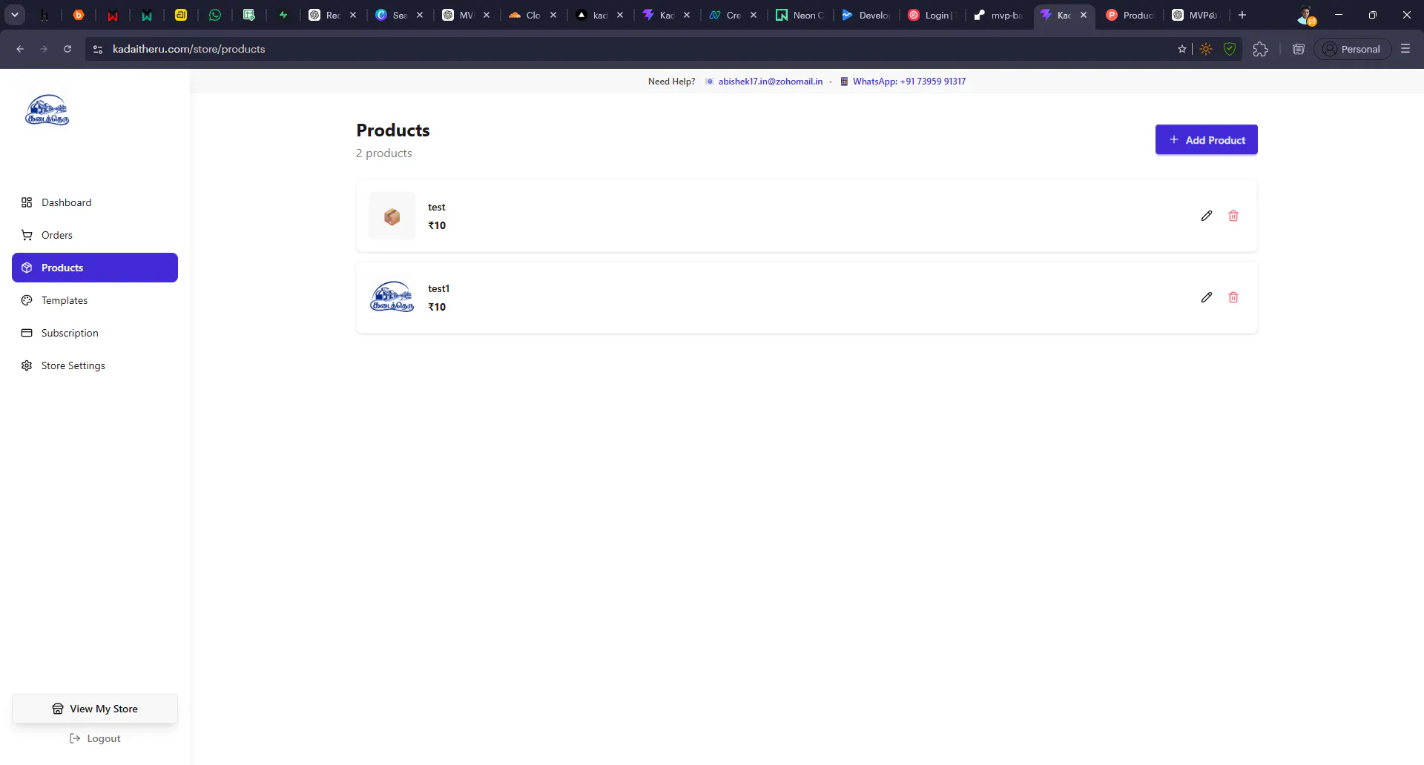Open Templates from the sidebar
This screenshot has height=765, width=1424.
pos(95,300)
